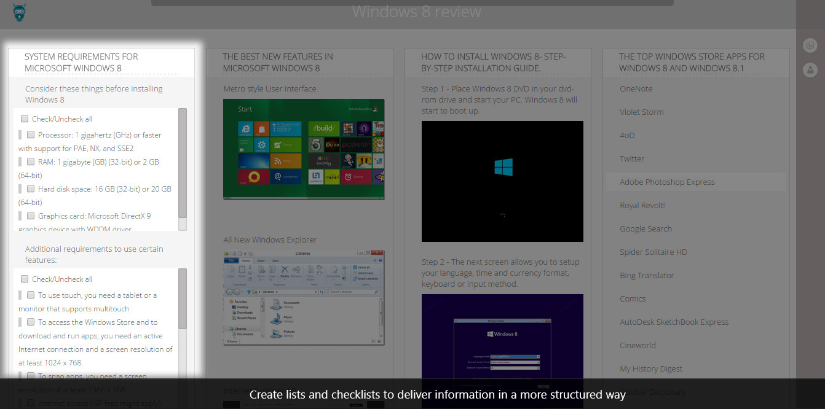The width and height of the screenshot is (825, 409).
Task: Tick the RAM 1 gigabyte checkbox
Action: pos(31,162)
